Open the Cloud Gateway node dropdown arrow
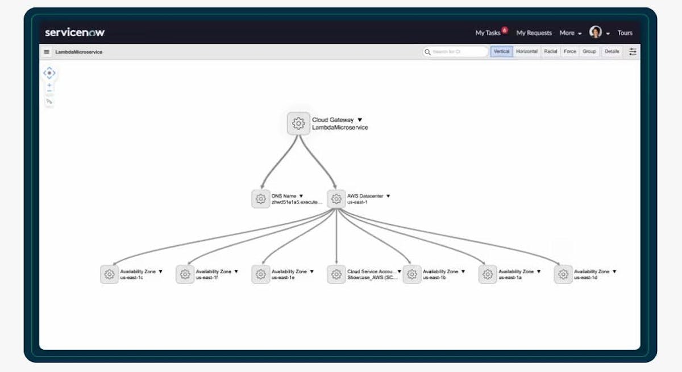The height and width of the screenshot is (372, 682). pos(360,119)
